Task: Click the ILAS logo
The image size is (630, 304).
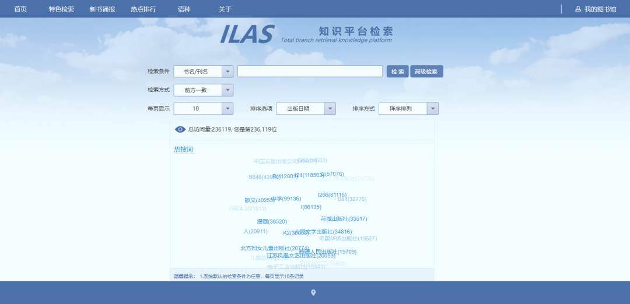Action: [247, 34]
